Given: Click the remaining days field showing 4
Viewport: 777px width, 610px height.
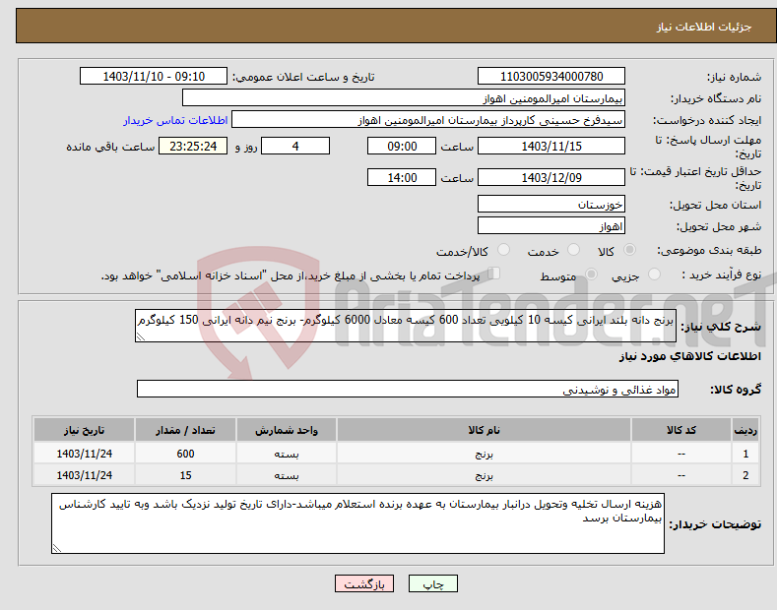Looking at the screenshot, I should click(x=295, y=146).
